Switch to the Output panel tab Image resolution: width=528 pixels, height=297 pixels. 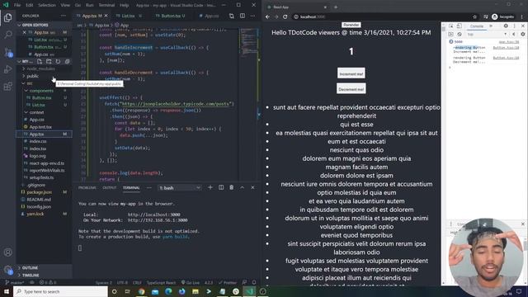(110, 188)
